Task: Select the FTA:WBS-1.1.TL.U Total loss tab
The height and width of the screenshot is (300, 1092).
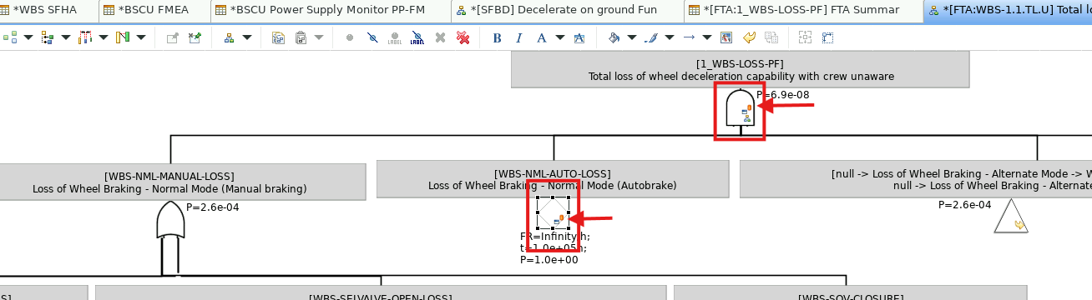Action: pyautogui.click(x=1008, y=10)
